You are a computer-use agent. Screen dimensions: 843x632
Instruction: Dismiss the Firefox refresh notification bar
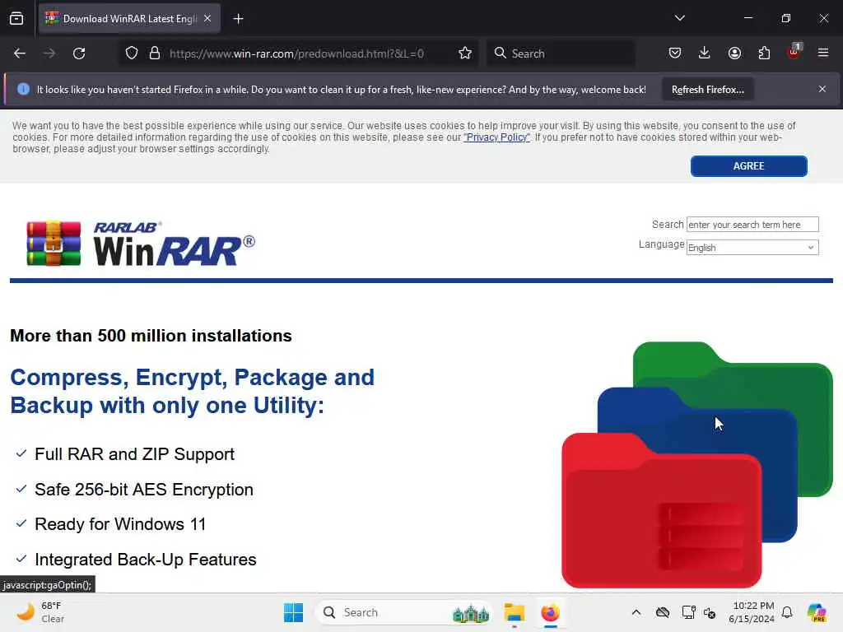(x=822, y=89)
